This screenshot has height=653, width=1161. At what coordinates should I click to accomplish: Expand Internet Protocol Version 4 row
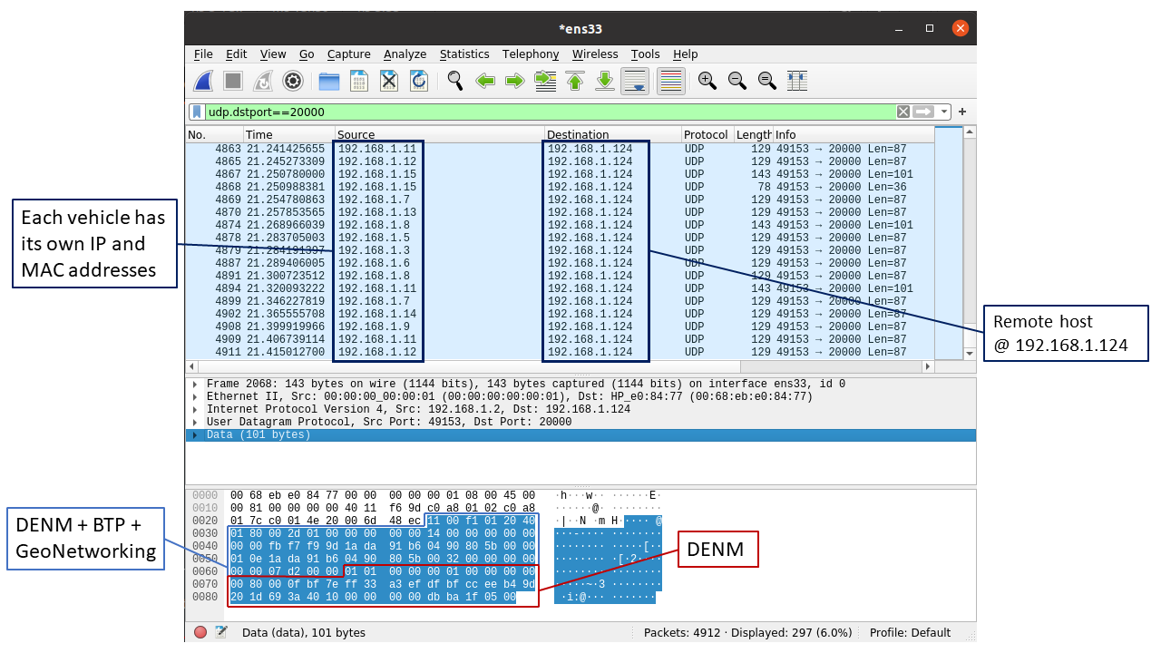(x=195, y=410)
